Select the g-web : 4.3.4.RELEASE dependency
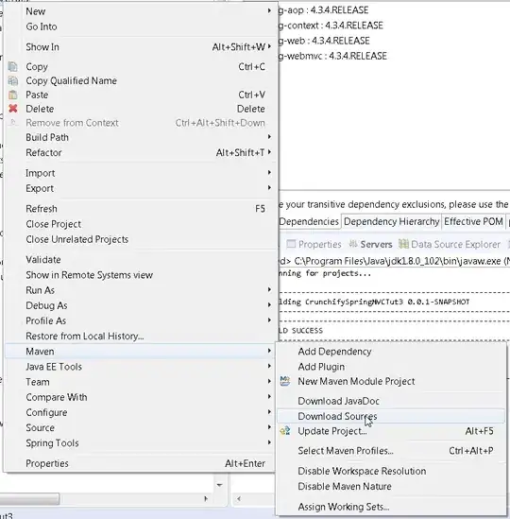 pos(324,41)
